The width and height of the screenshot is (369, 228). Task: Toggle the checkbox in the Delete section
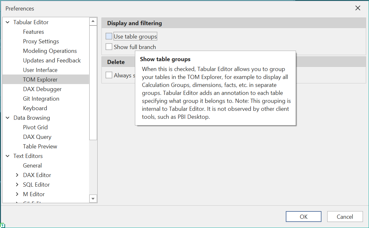pyautogui.click(x=109, y=75)
